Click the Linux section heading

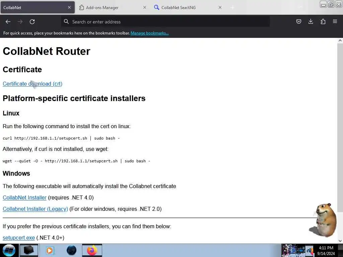(x=11, y=113)
